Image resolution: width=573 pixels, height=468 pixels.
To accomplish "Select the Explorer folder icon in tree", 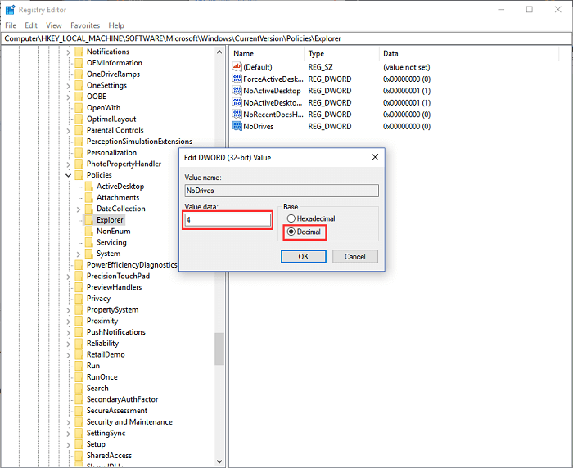I will click(x=89, y=220).
